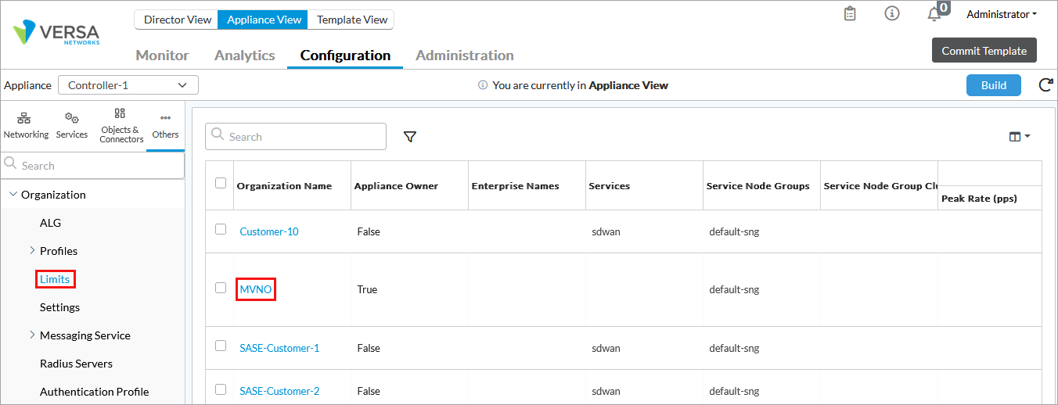This screenshot has width=1058, height=405.
Task: Tick the checkbox for MVNO row
Action: (x=221, y=288)
